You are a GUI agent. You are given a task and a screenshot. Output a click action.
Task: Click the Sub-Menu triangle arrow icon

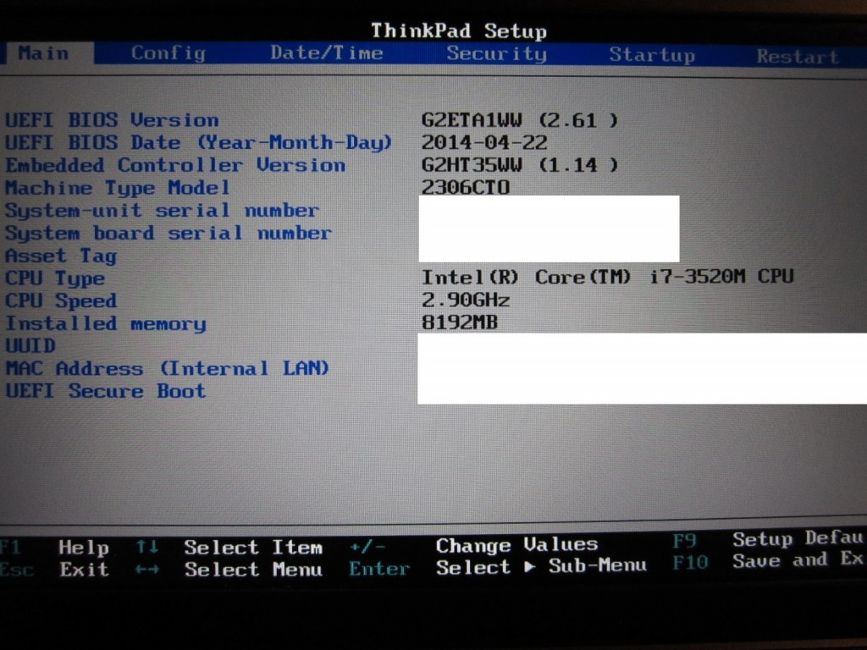(530, 566)
